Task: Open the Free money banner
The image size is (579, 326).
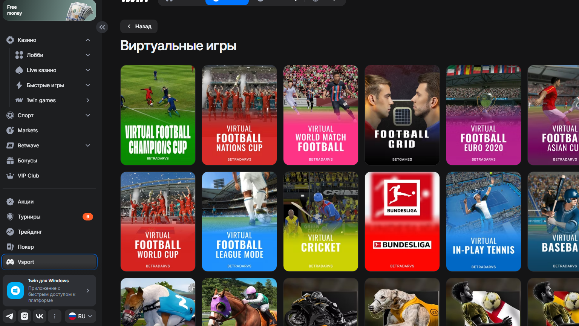Action: pos(49,10)
